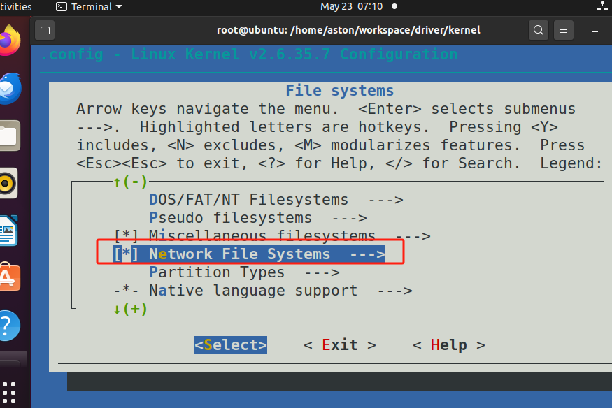The width and height of the screenshot is (612, 408).
Task: Toggle the Miscellaneous filesystems checkbox
Action: (x=126, y=235)
